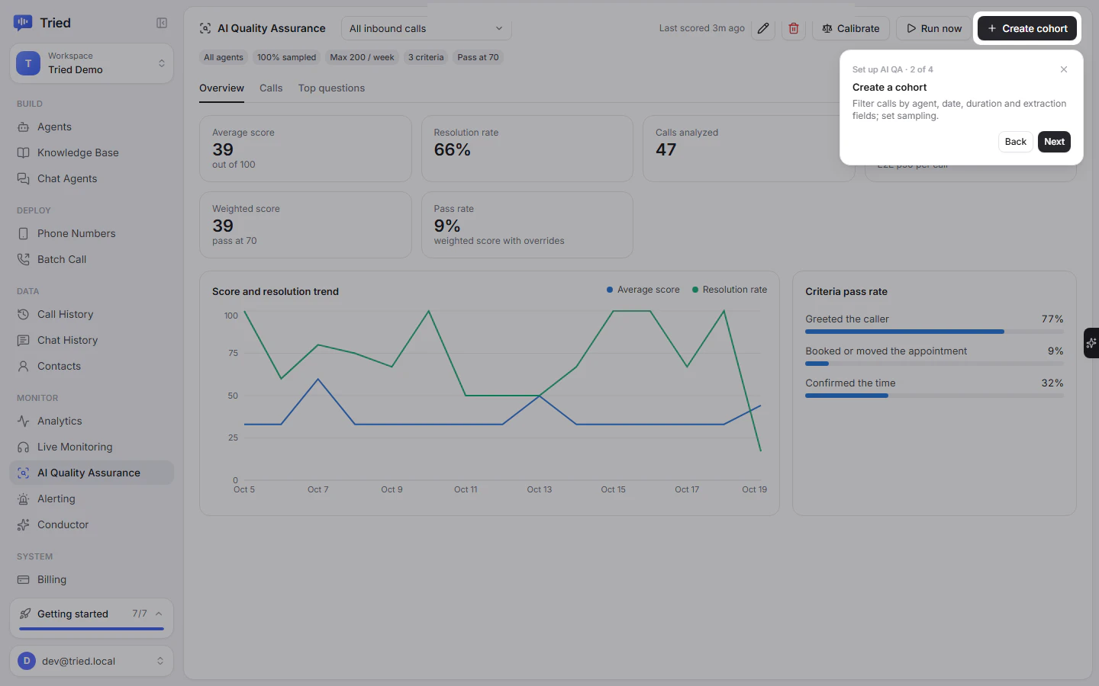The image size is (1099, 686).
Task: Expand Tried Demo workspace switcher
Action: point(92,63)
